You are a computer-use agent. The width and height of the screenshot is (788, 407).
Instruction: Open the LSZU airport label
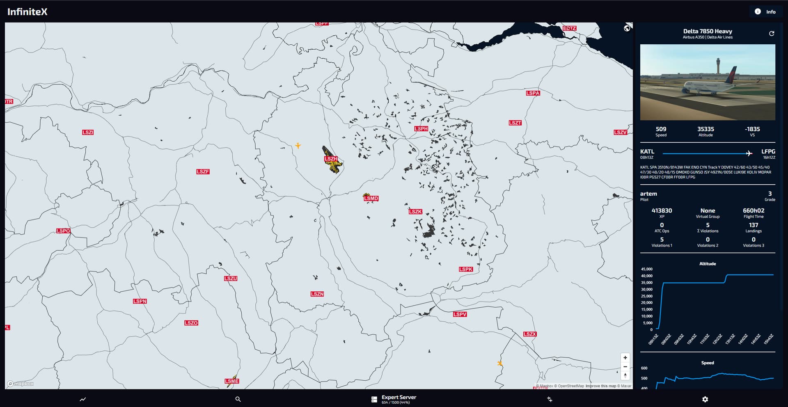231,278
